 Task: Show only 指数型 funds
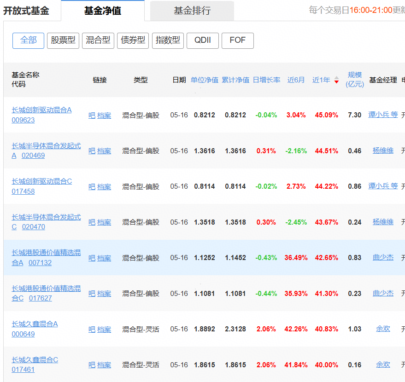[x=168, y=41]
